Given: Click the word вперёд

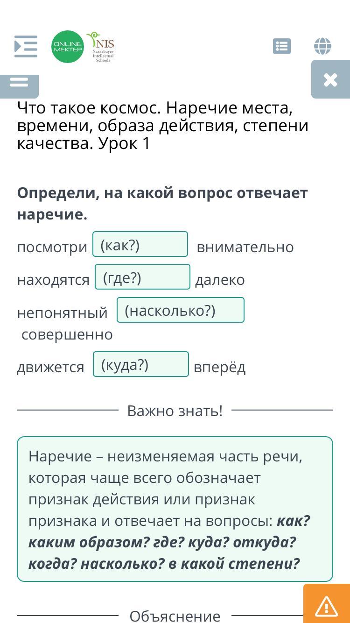Looking at the screenshot, I should [219, 368].
